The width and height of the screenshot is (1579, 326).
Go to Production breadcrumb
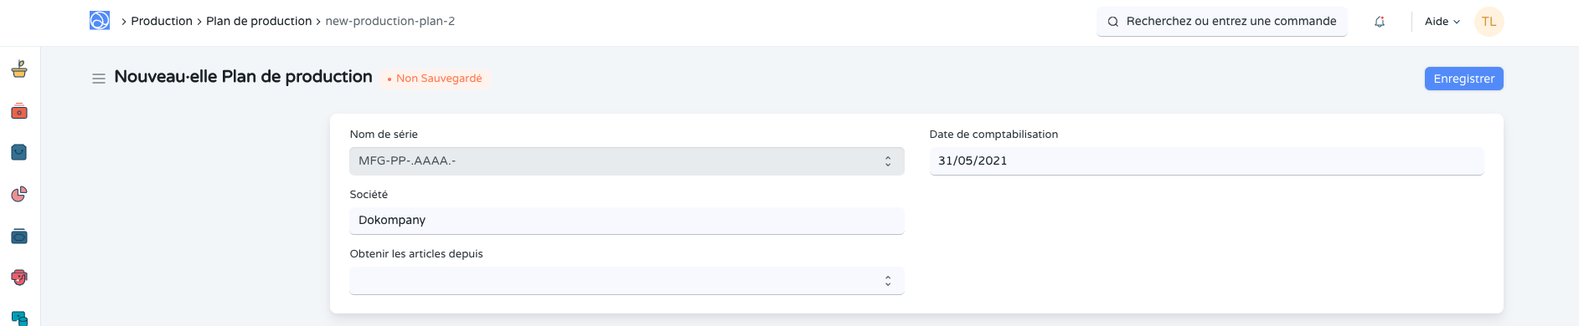pos(162,21)
